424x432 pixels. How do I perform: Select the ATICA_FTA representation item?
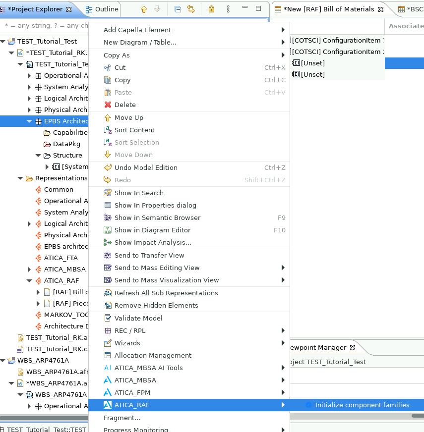[x=61, y=258]
